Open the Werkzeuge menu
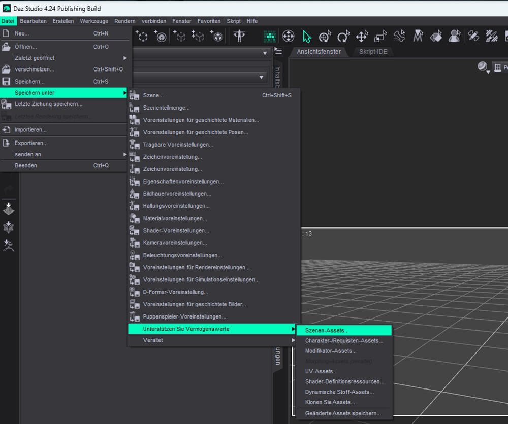The width and height of the screenshot is (508, 424). click(x=94, y=21)
